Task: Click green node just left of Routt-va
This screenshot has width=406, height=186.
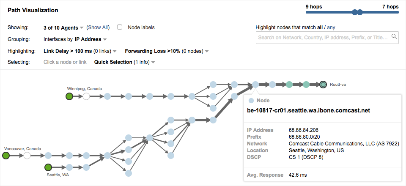Action: tap(306, 85)
